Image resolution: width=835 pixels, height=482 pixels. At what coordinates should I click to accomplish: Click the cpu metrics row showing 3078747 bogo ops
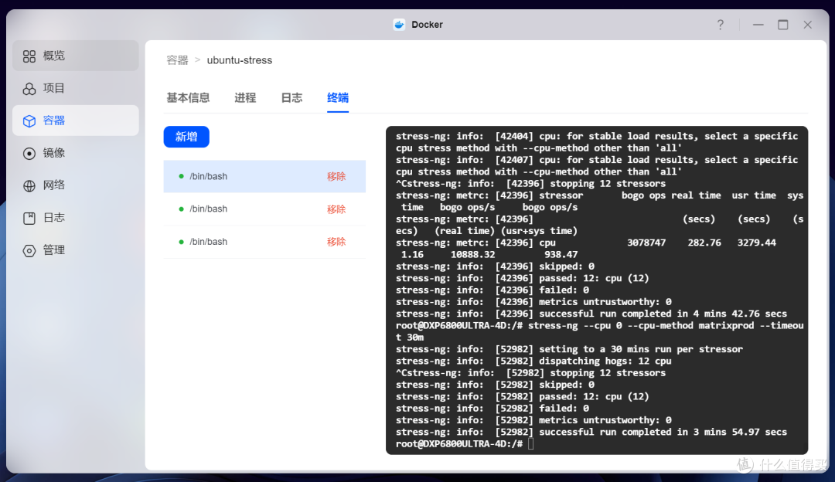point(586,249)
